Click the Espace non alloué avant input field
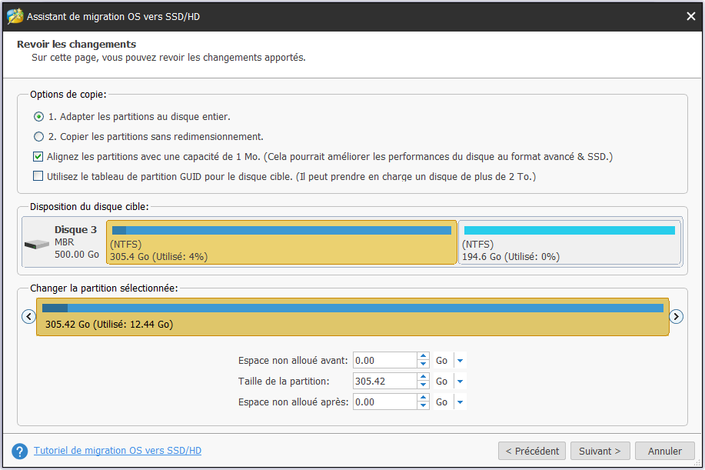Image resolution: width=705 pixels, height=470 pixels. click(x=385, y=361)
